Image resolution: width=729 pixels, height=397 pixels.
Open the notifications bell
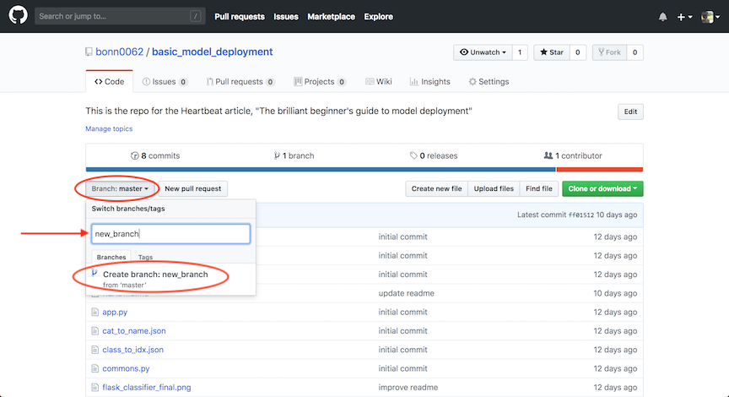click(x=662, y=17)
